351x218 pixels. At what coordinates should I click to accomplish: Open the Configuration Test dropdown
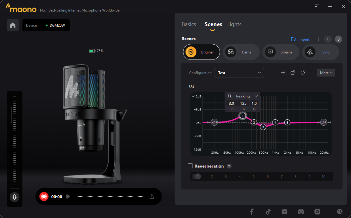(x=239, y=73)
